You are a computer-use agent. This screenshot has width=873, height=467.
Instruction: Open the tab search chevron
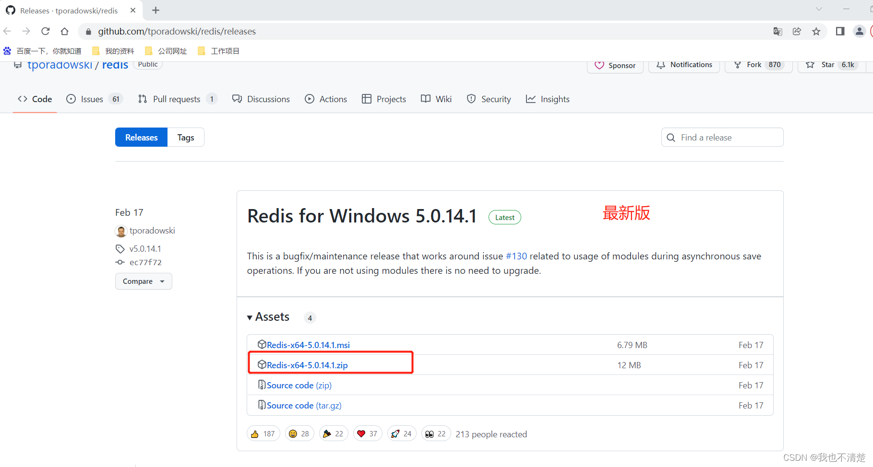pos(819,9)
